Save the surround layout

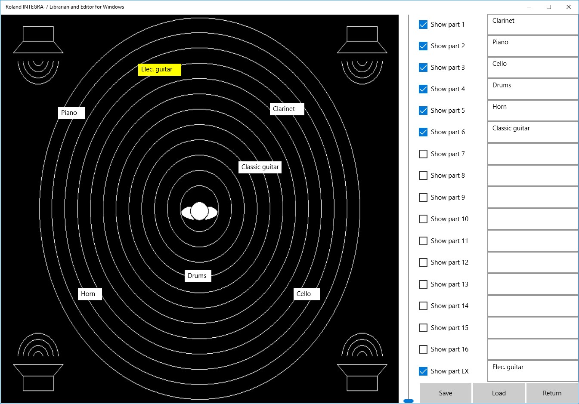[x=446, y=393]
